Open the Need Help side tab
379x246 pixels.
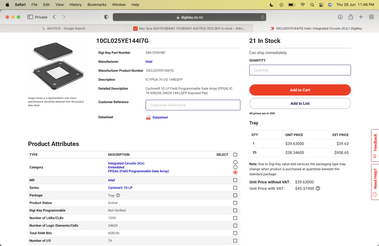click(375, 182)
